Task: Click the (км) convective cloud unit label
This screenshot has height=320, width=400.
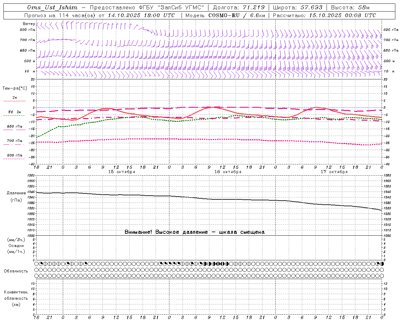Action: [x=16, y=304]
